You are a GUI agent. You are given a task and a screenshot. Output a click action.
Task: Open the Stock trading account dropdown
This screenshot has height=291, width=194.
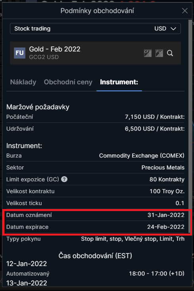tap(95, 29)
